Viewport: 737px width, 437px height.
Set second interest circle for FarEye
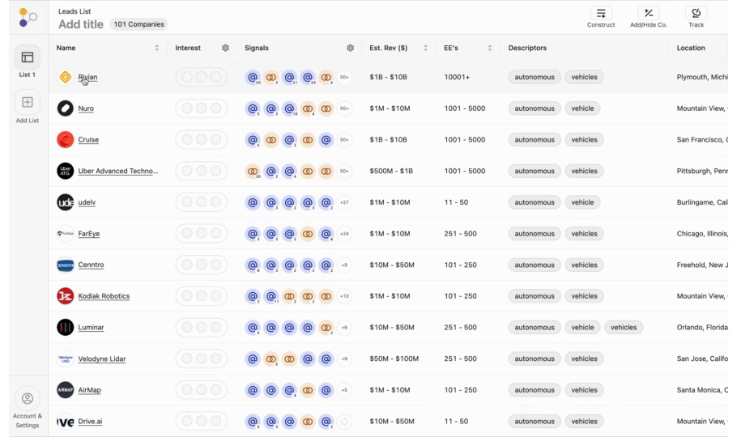[x=201, y=234]
